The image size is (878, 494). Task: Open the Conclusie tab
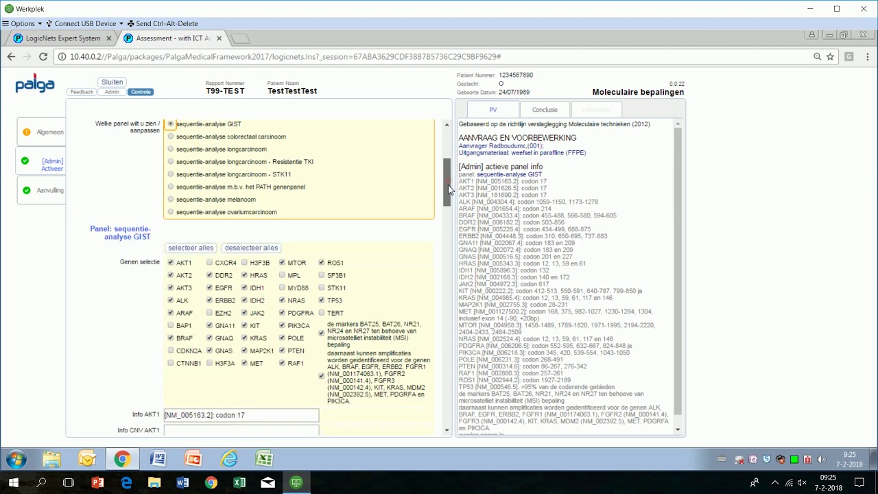(545, 110)
